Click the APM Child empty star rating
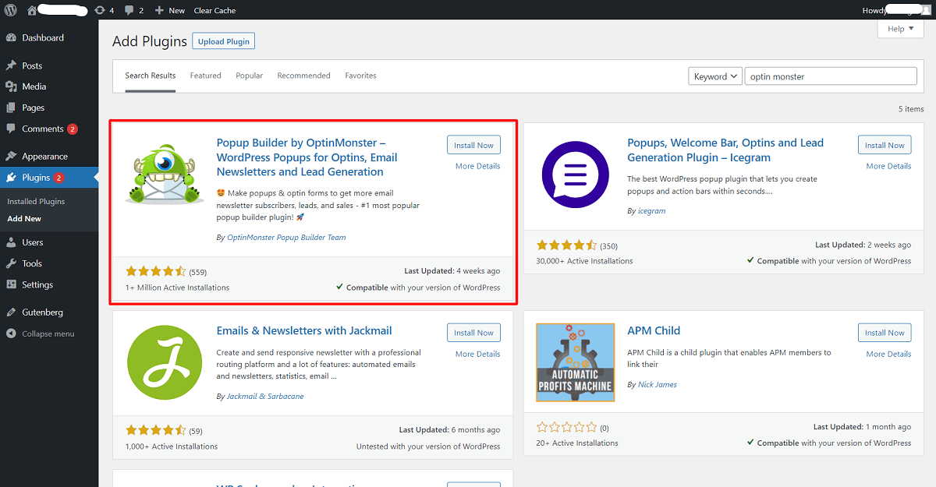The height and width of the screenshot is (487, 936). (x=567, y=427)
